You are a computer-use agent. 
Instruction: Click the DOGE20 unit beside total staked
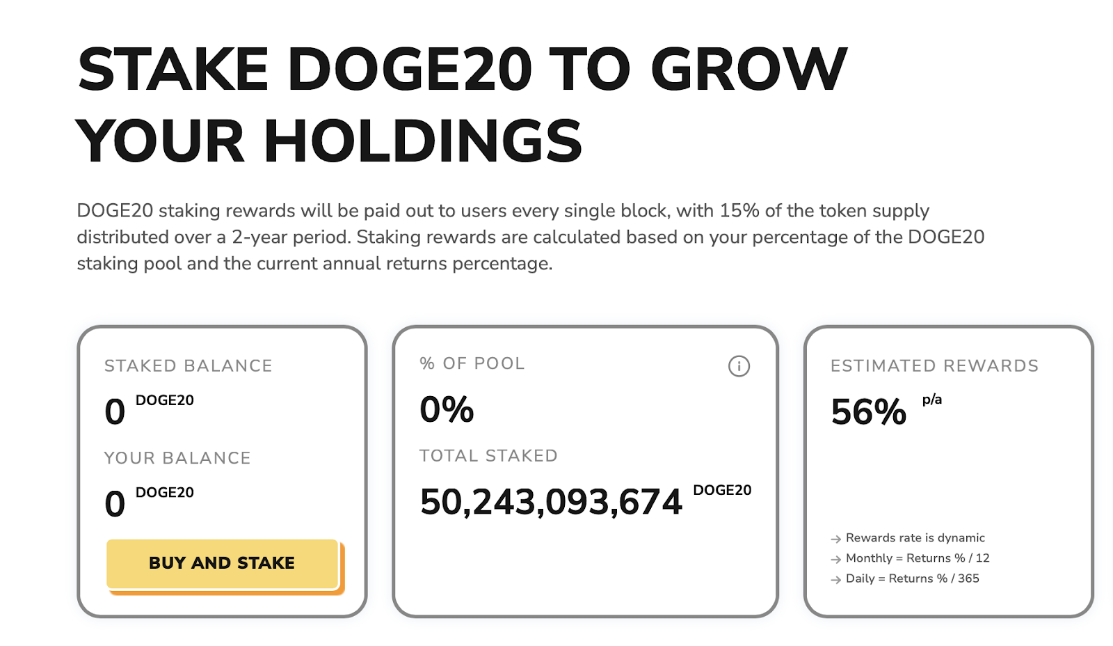[x=722, y=490]
